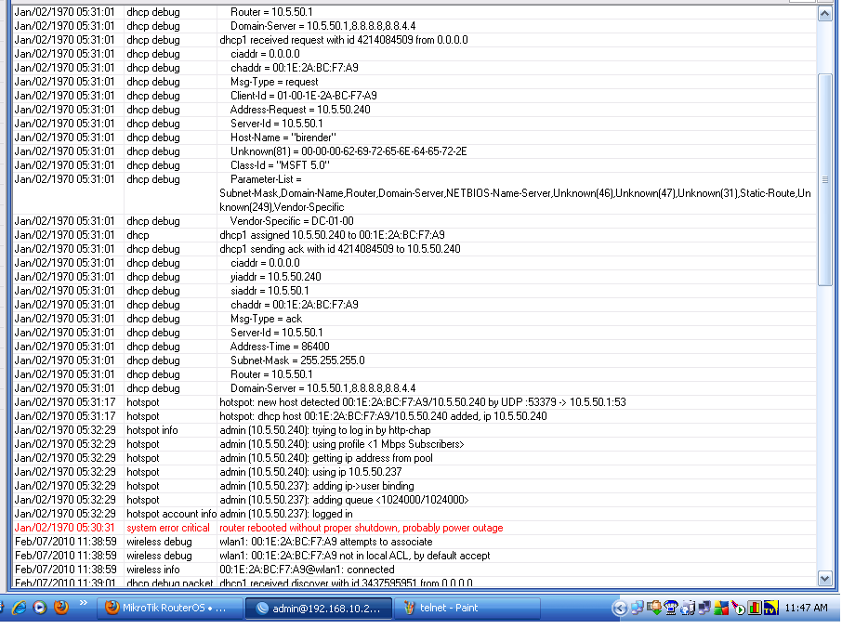Click the log scrollbar up arrow
The width and height of the screenshot is (842, 642).
(x=825, y=14)
